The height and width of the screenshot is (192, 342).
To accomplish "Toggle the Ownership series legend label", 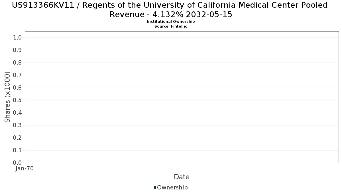I will 172,187.
